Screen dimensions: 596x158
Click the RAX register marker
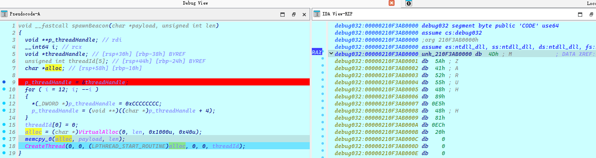click(317, 52)
